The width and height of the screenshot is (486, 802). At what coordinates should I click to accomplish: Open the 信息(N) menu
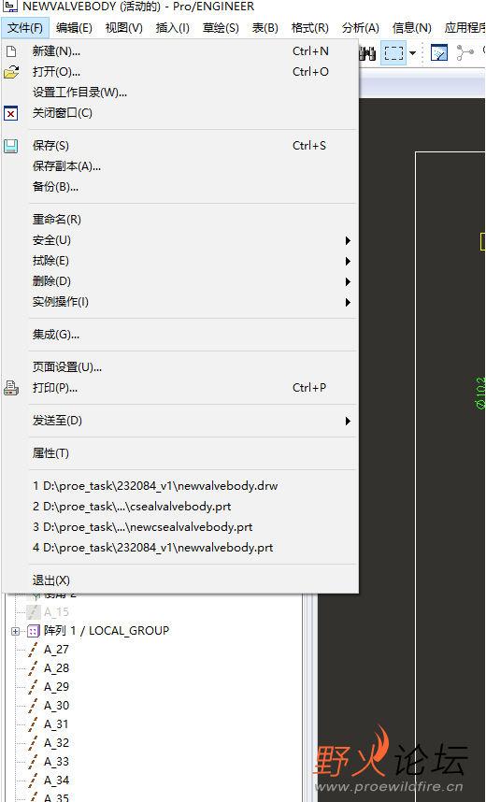tap(412, 28)
